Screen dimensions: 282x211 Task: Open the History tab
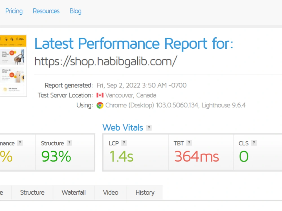pos(145,192)
